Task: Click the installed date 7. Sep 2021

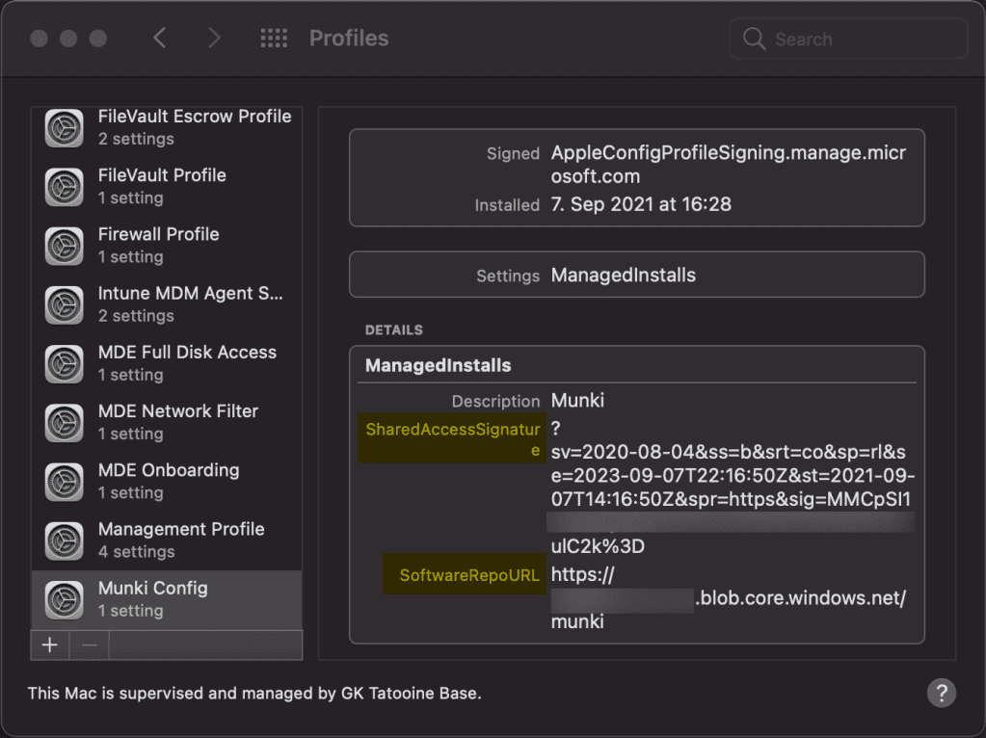Action: (x=641, y=204)
